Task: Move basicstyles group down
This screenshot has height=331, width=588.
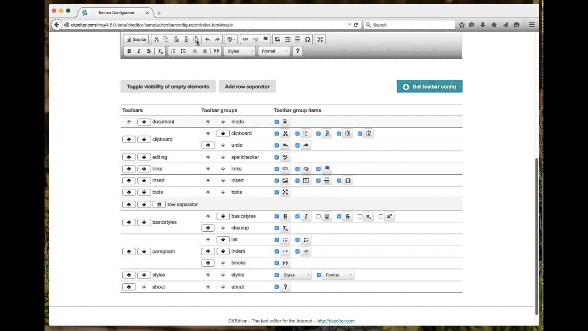Action: tap(223, 216)
